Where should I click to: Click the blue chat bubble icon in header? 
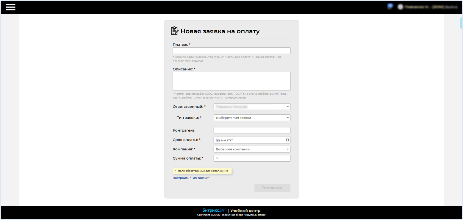coord(390,7)
